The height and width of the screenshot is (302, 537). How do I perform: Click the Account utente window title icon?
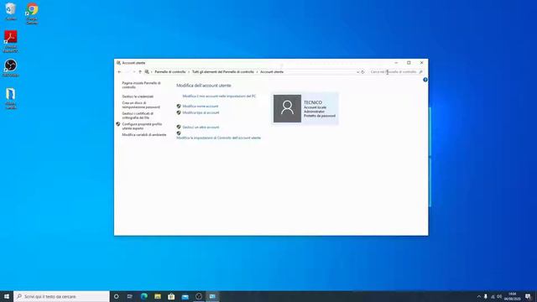[118, 63]
